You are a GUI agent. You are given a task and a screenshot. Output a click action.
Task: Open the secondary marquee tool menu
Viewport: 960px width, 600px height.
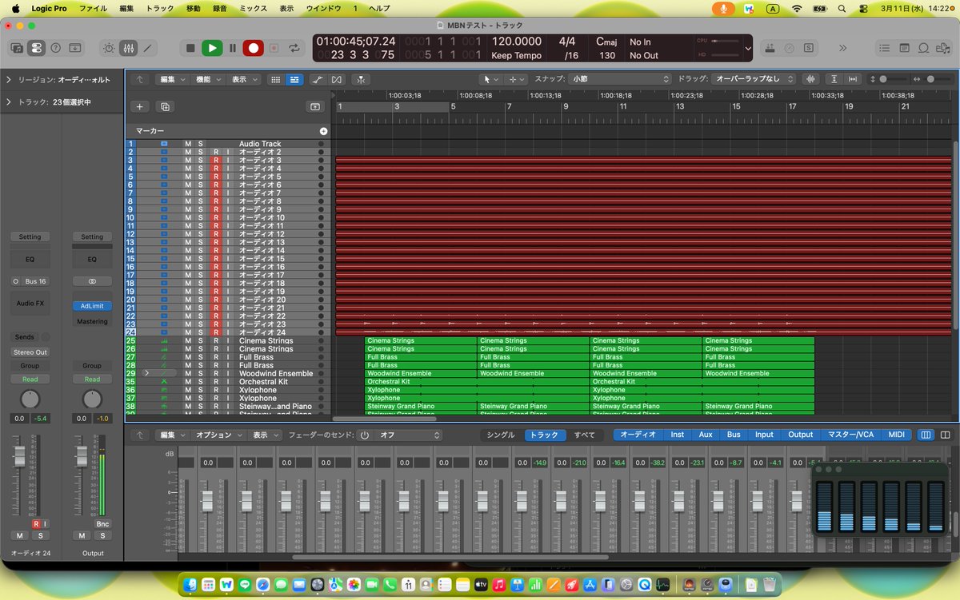[515, 80]
